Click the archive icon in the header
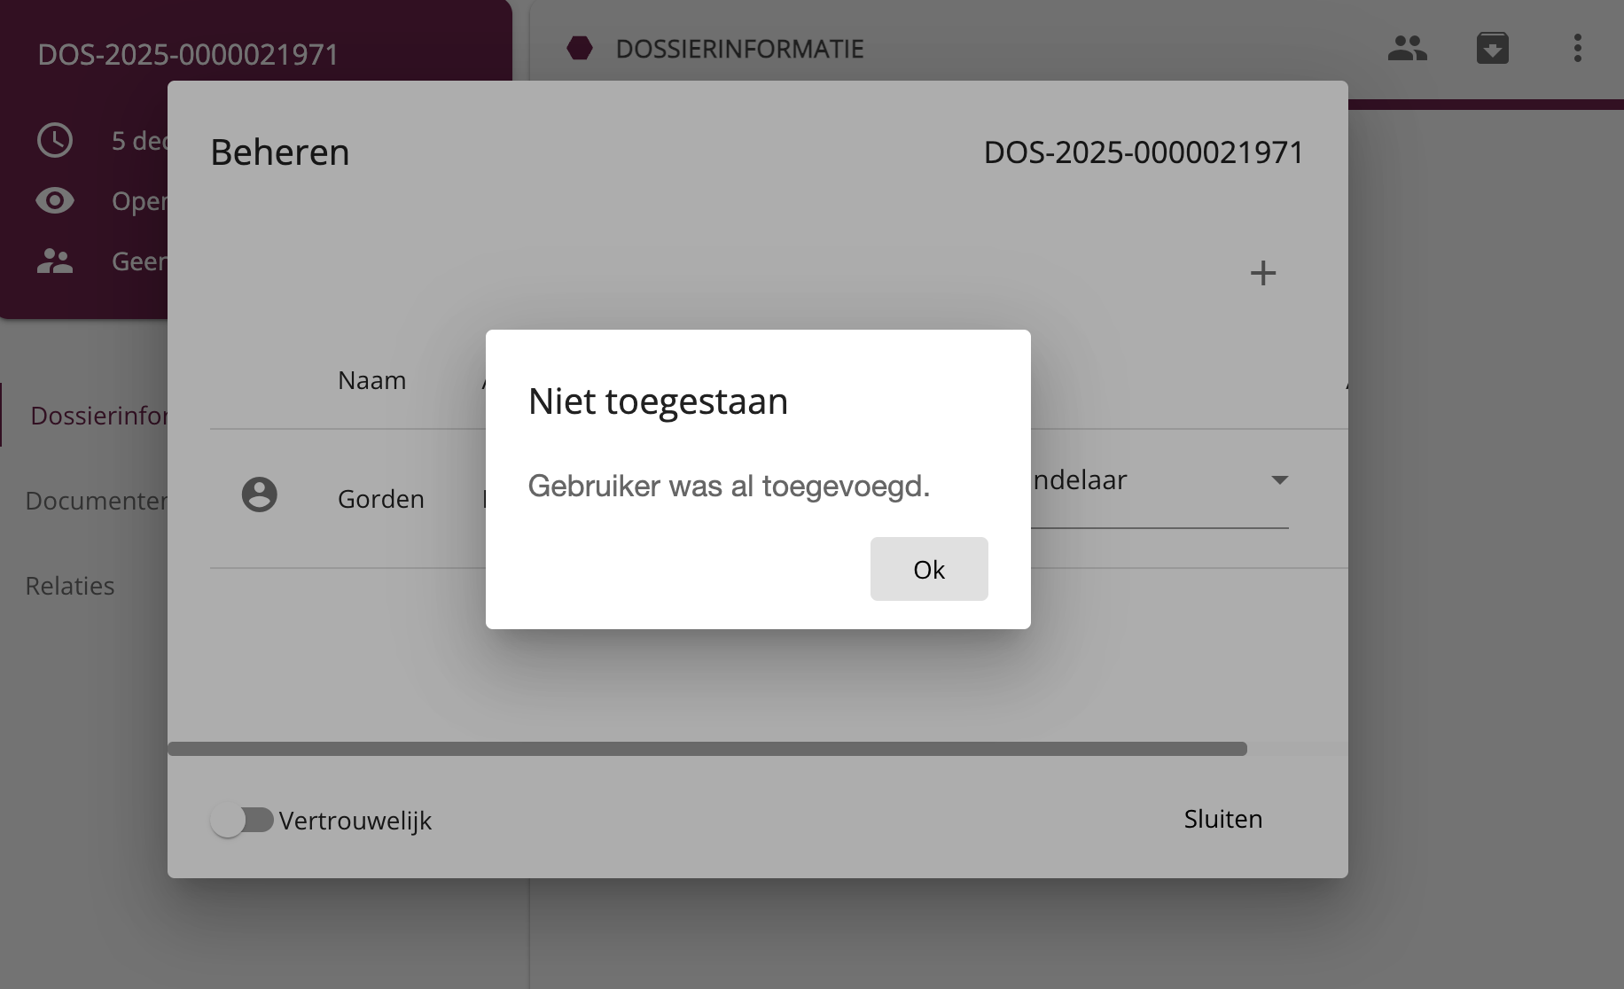 (1492, 49)
